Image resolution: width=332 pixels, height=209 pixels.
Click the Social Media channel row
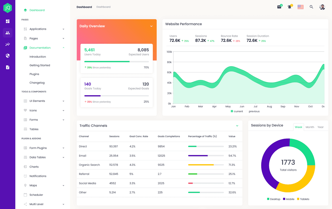(159, 183)
